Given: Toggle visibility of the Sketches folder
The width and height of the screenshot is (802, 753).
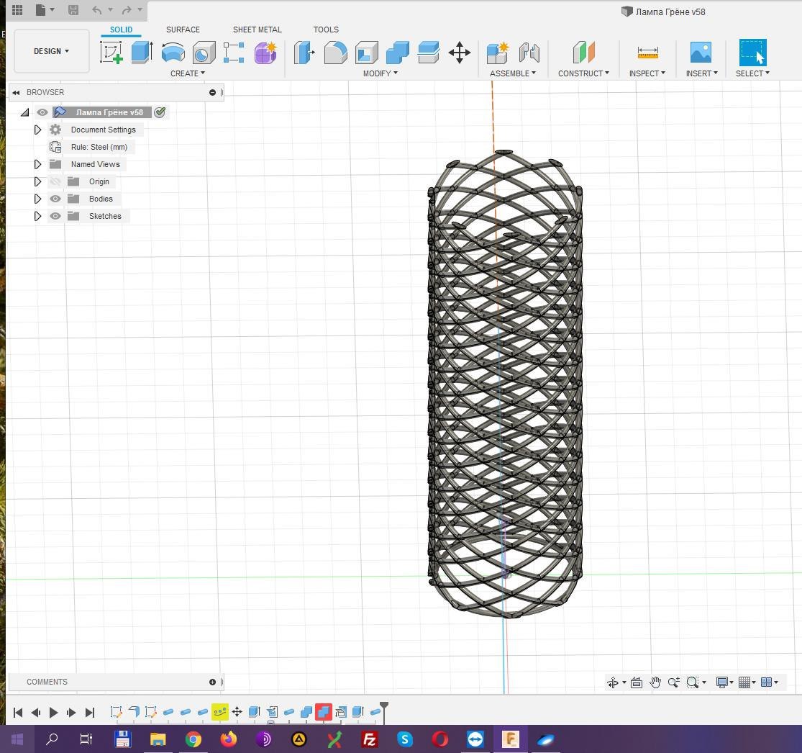Looking at the screenshot, I should click(55, 217).
